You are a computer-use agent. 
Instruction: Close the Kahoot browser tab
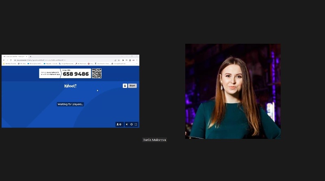[x=26, y=56]
